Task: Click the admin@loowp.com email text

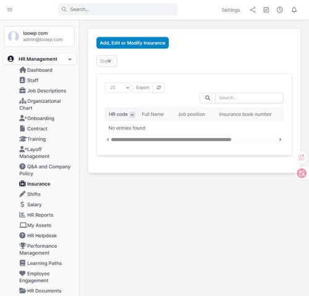Action: [x=43, y=40]
